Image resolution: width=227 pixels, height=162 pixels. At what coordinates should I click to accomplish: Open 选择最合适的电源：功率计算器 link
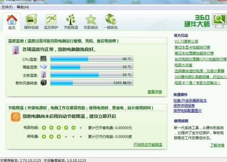click(x=199, y=71)
